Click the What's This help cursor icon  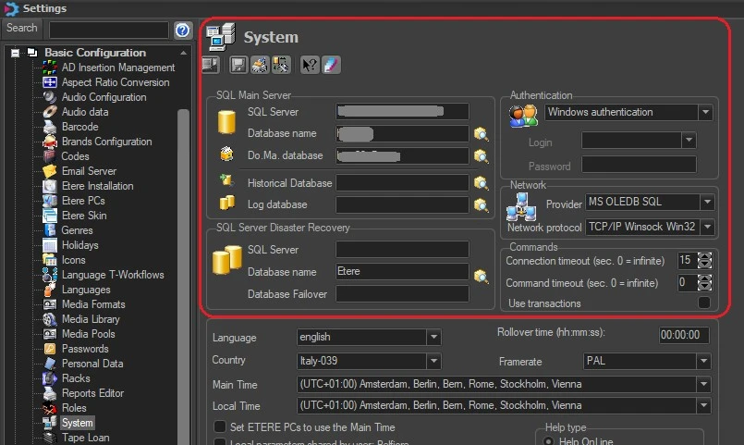pos(310,65)
